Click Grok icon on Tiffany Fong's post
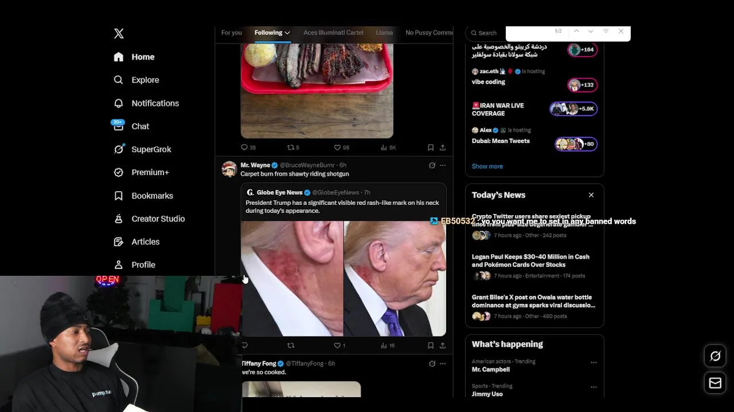 coord(432,363)
